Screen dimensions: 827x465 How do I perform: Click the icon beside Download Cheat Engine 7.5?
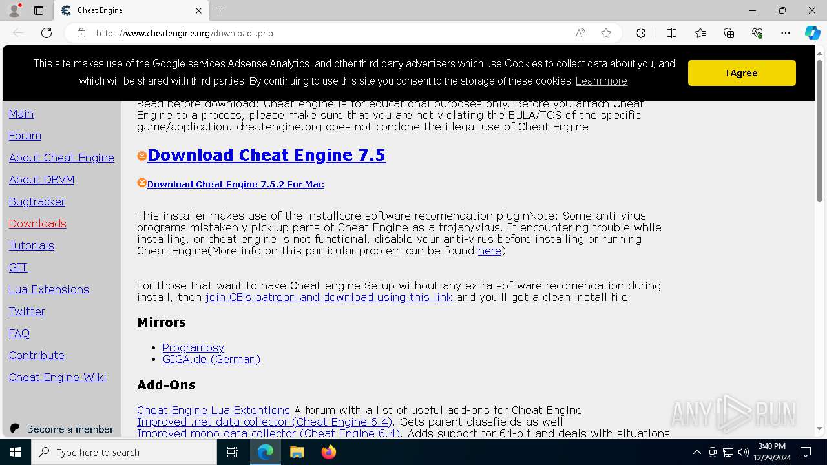click(141, 156)
